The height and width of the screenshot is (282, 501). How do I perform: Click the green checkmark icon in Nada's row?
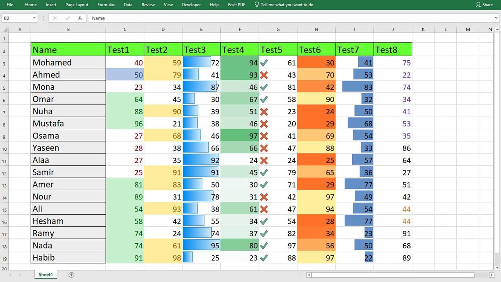click(x=264, y=246)
